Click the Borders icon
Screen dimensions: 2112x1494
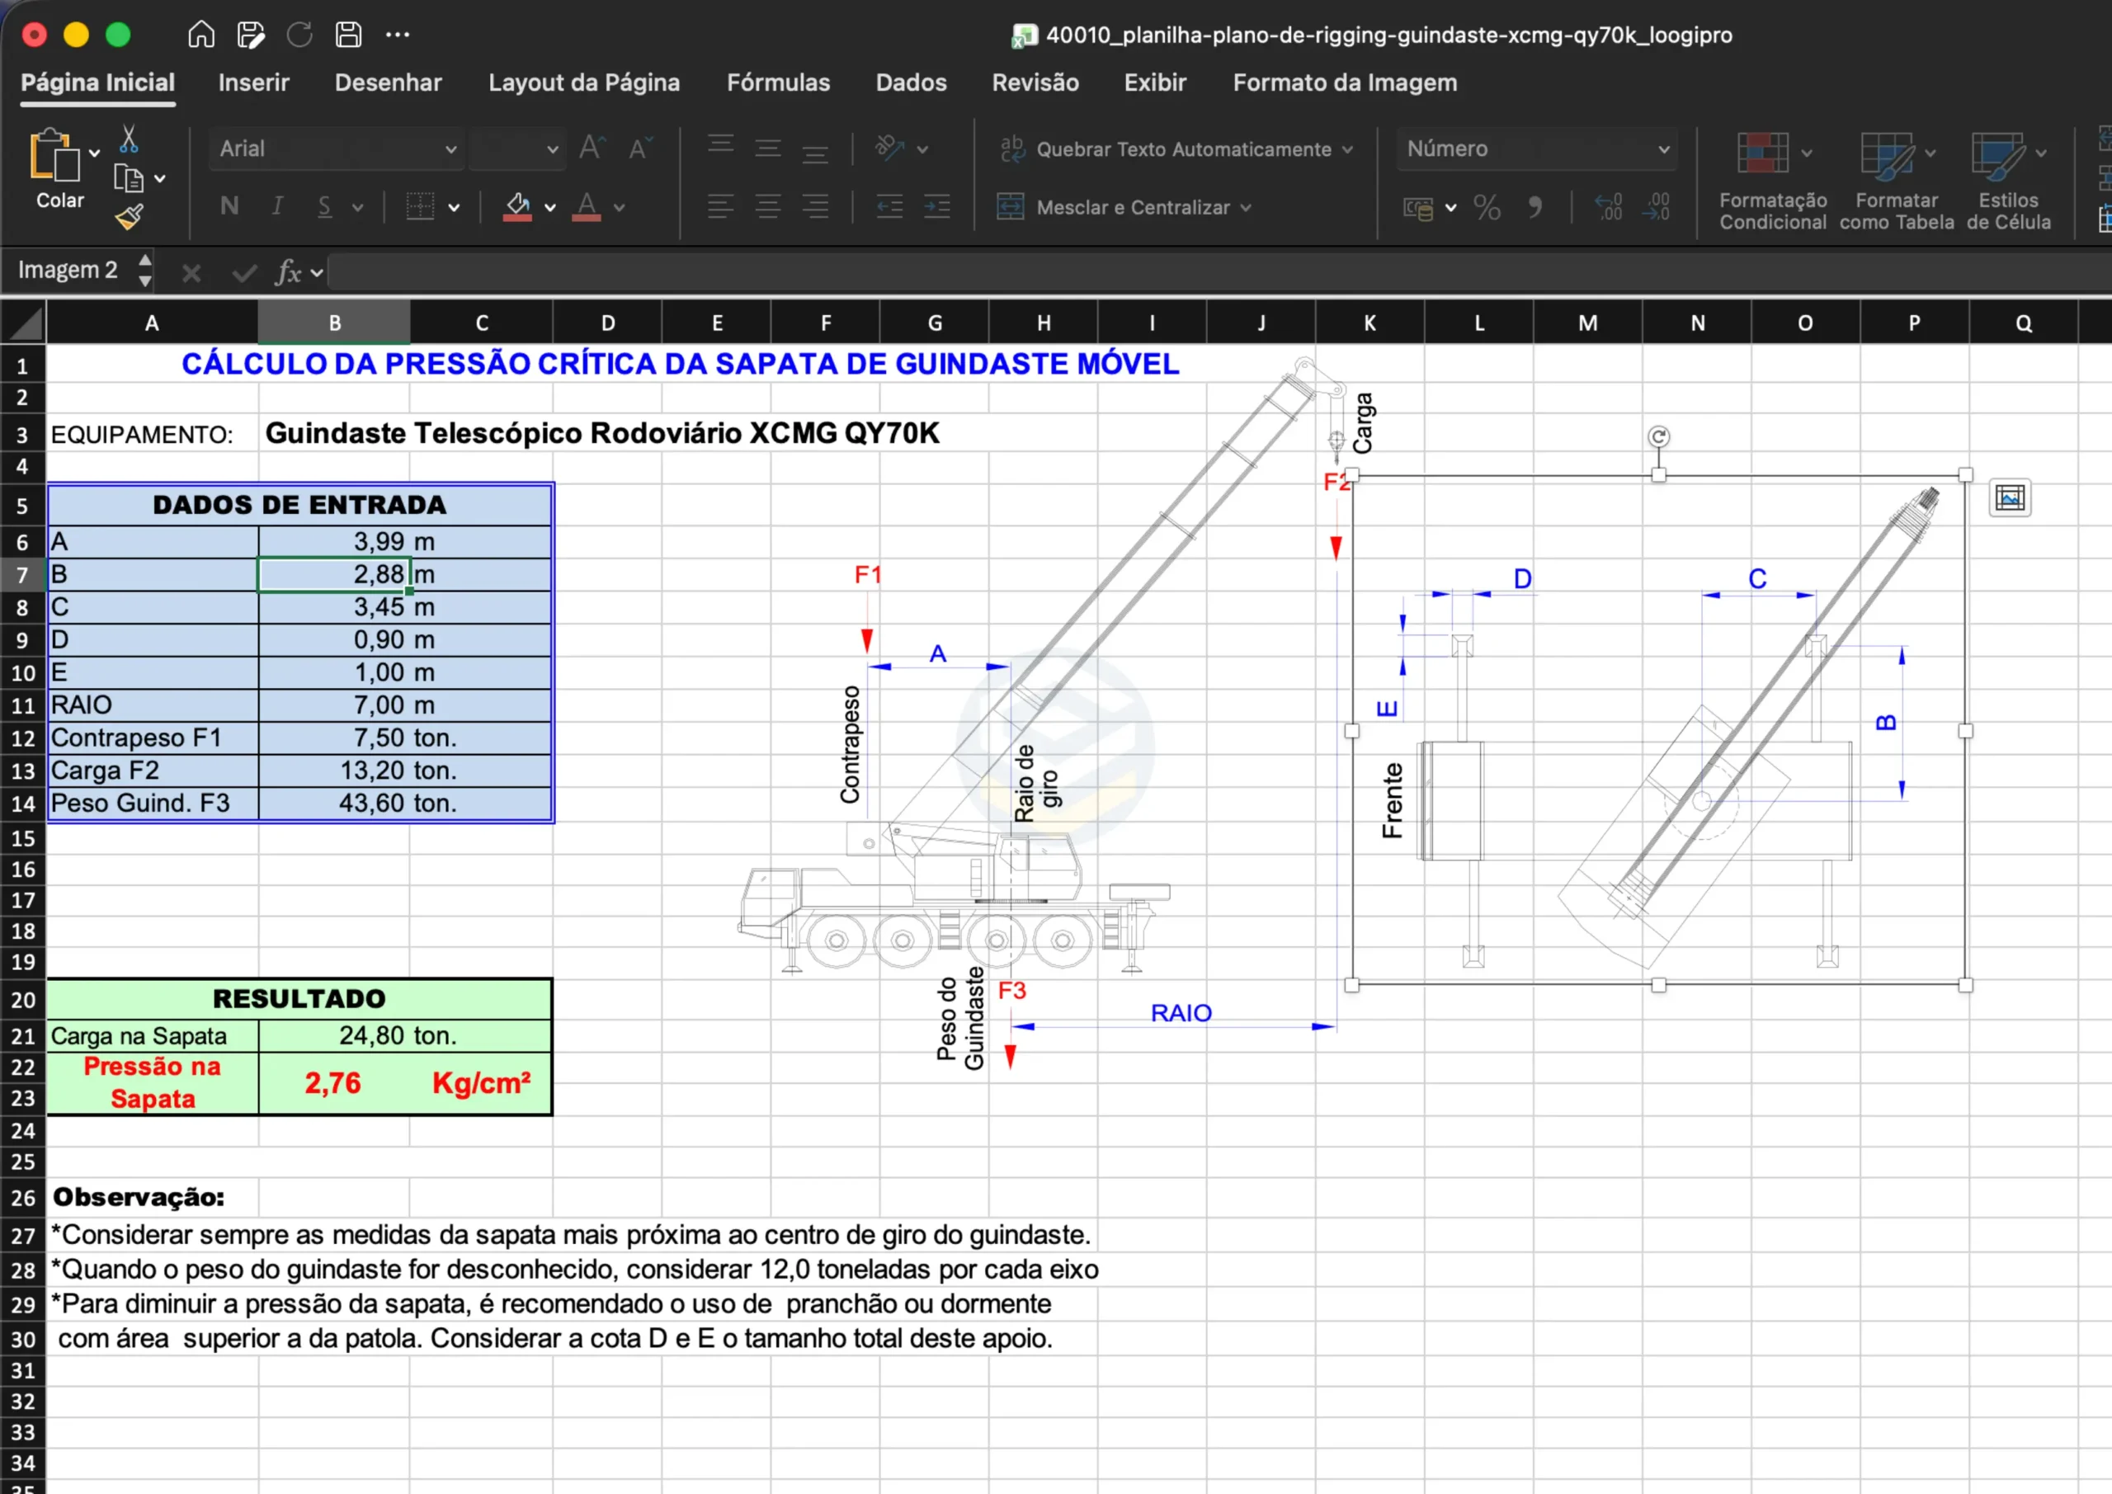tap(419, 206)
